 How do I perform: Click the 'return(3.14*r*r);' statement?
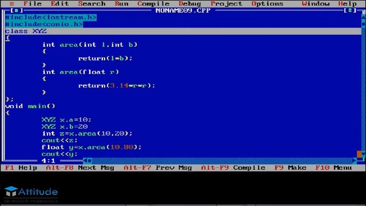click(x=117, y=86)
